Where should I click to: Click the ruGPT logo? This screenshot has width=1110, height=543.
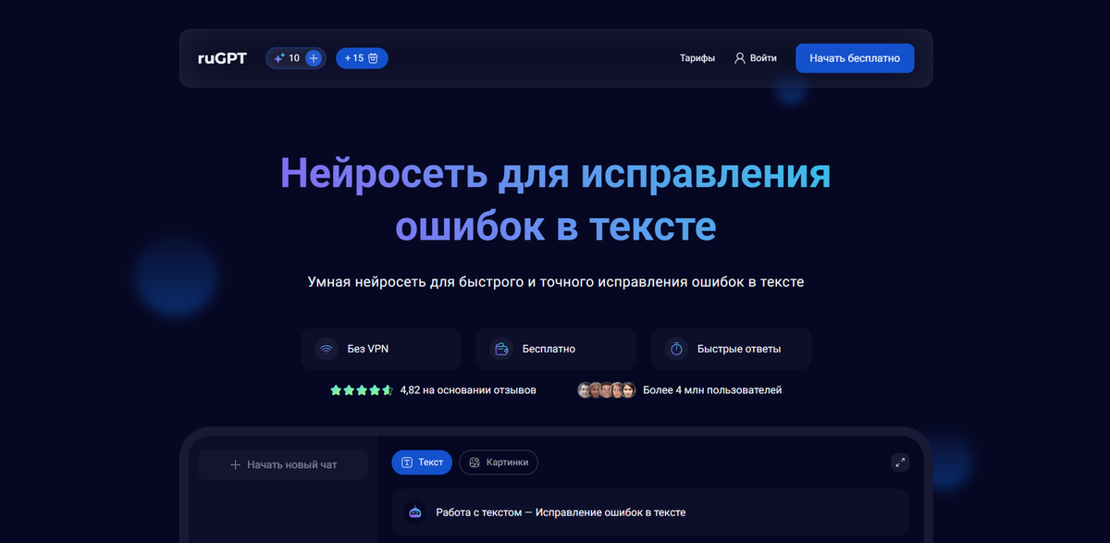(222, 58)
